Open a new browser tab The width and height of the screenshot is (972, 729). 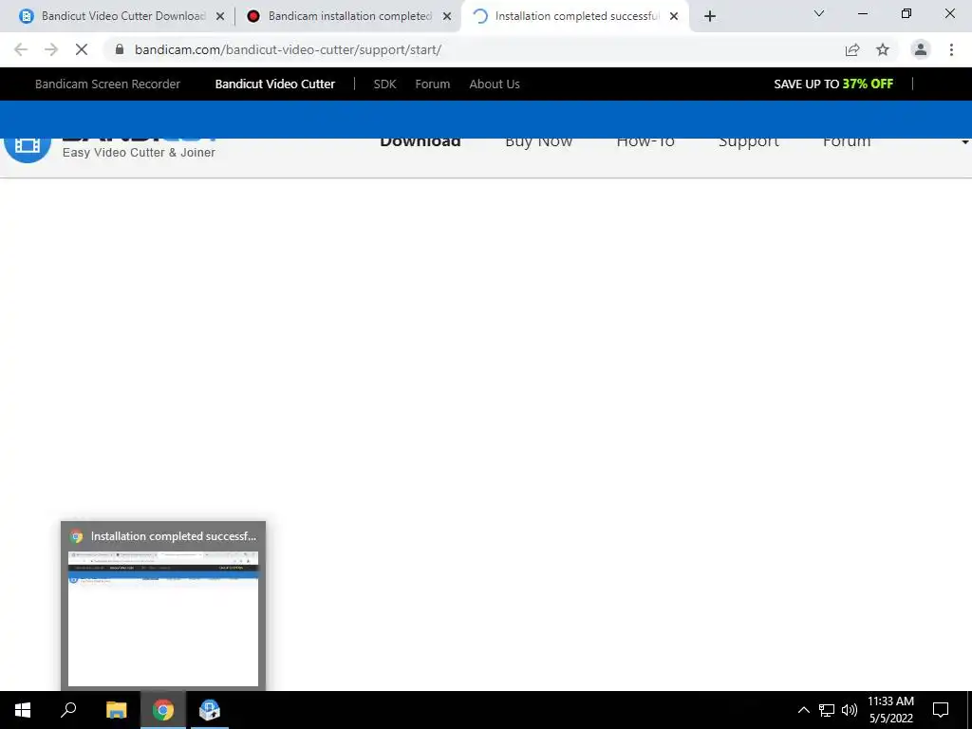(x=710, y=16)
